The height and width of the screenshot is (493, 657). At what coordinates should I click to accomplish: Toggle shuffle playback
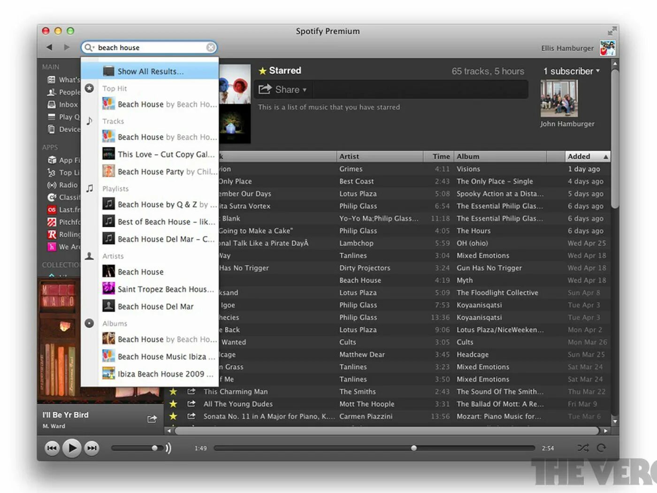(583, 448)
